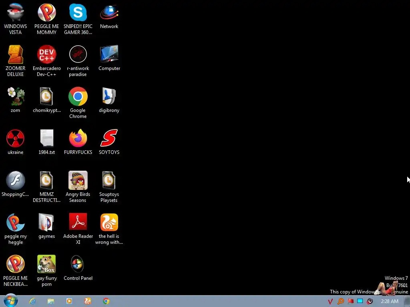Viewport: 410px width, 307px height.
Task: Open the Windows Start menu orb
Action: click(11, 301)
